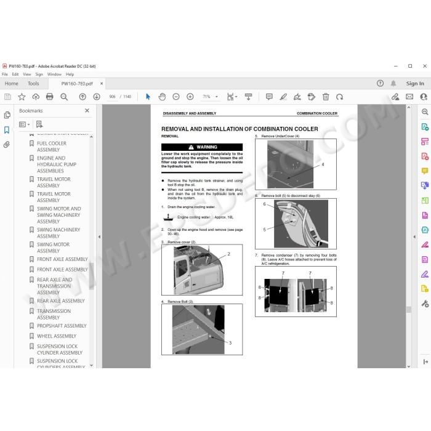431x431 pixels.
Task: Open WHEEL ASSEMBLY bookmark
Action: pyautogui.click(x=57, y=336)
